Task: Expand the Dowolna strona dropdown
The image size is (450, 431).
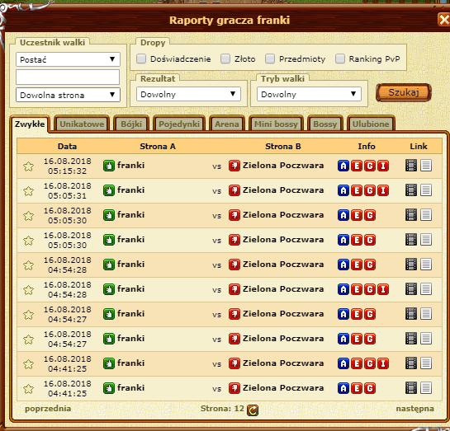Action: click(68, 95)
